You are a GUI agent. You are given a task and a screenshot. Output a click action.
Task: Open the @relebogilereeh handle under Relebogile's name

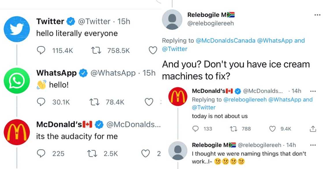[211, 24]
